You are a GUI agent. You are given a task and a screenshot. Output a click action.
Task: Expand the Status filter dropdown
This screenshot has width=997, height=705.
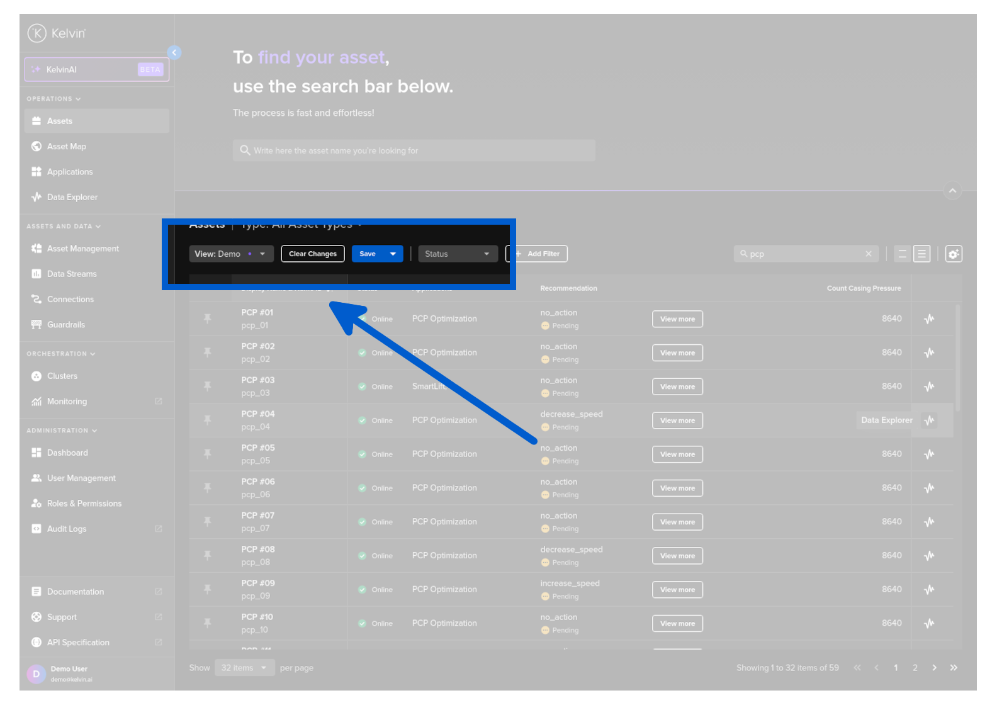tap(457, 254)
